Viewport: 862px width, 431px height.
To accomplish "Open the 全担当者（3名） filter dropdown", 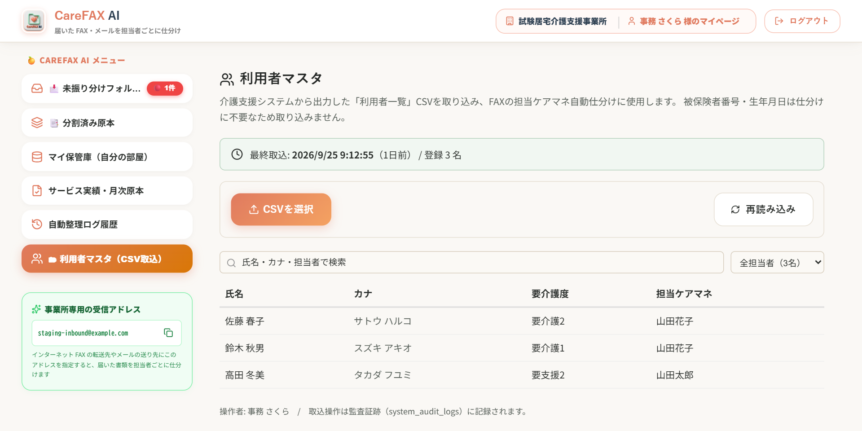I will coord(777,263).
